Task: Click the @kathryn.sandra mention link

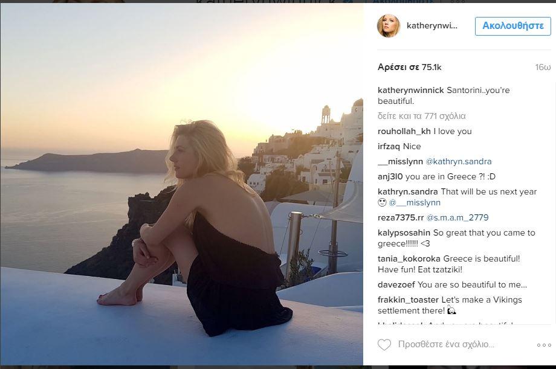Action: [x=459, y=161]
